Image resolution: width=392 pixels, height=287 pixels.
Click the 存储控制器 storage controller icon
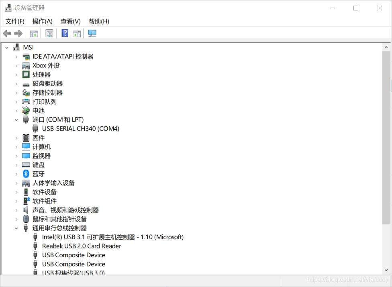point(26,93)
